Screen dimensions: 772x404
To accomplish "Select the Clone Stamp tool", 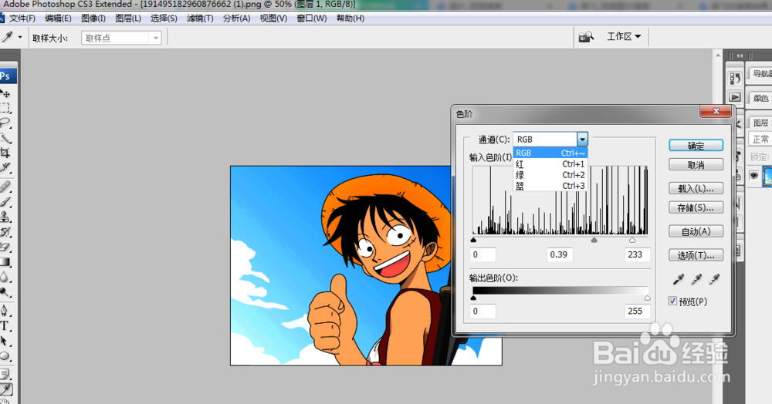I will (x=5, y=217).
